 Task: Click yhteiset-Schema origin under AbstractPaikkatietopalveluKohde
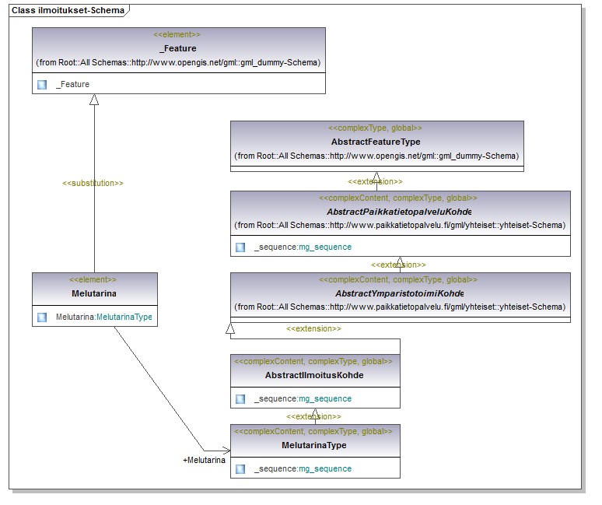tap(400, 226)
